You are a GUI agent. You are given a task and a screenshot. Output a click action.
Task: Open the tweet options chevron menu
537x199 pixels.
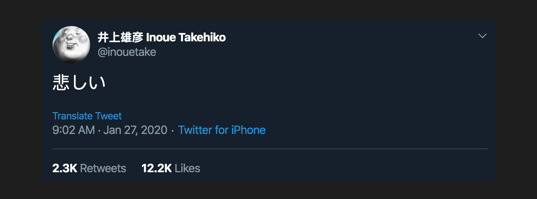pyautogui.click(x=483, y=36)
